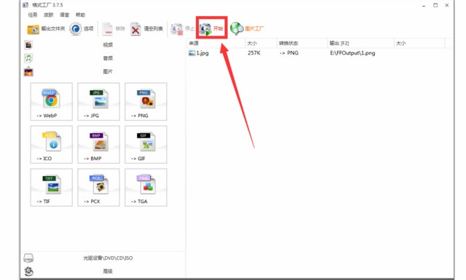Open the 任务 menu
This screenshot has height=280, width=466.
33,15
